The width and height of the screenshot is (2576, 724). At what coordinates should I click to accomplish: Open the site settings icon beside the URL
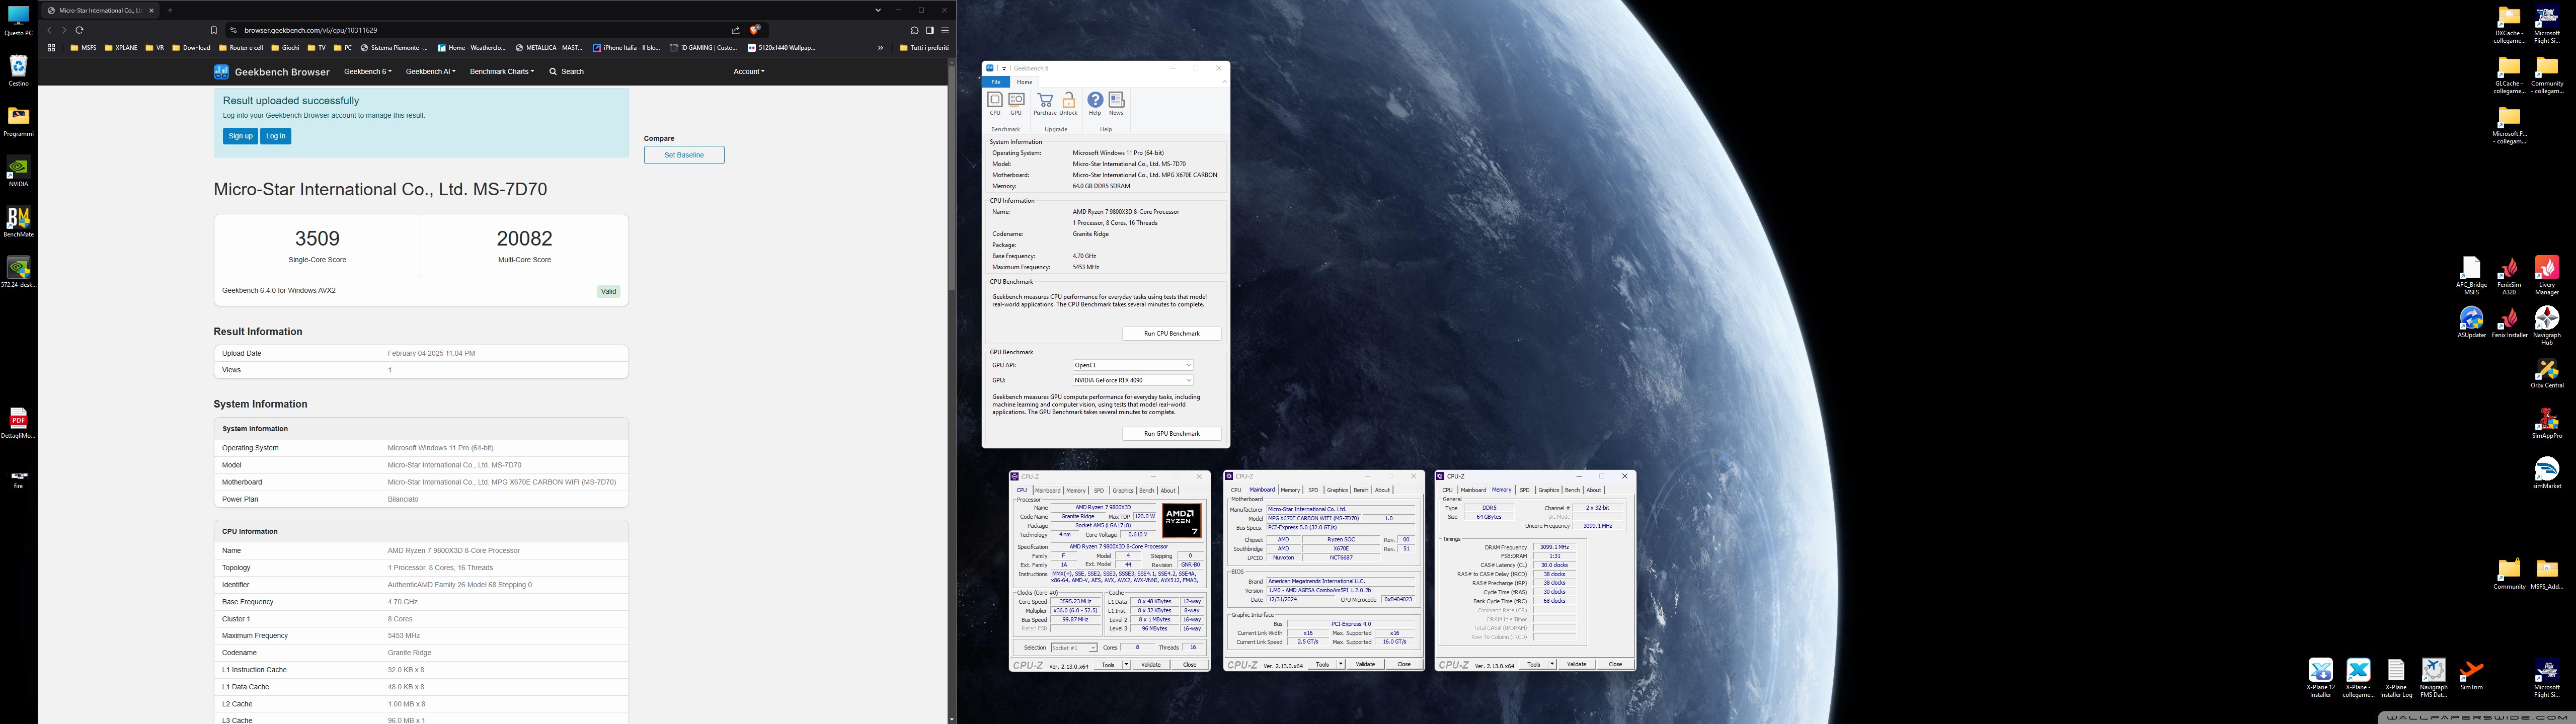click(233, 30)
